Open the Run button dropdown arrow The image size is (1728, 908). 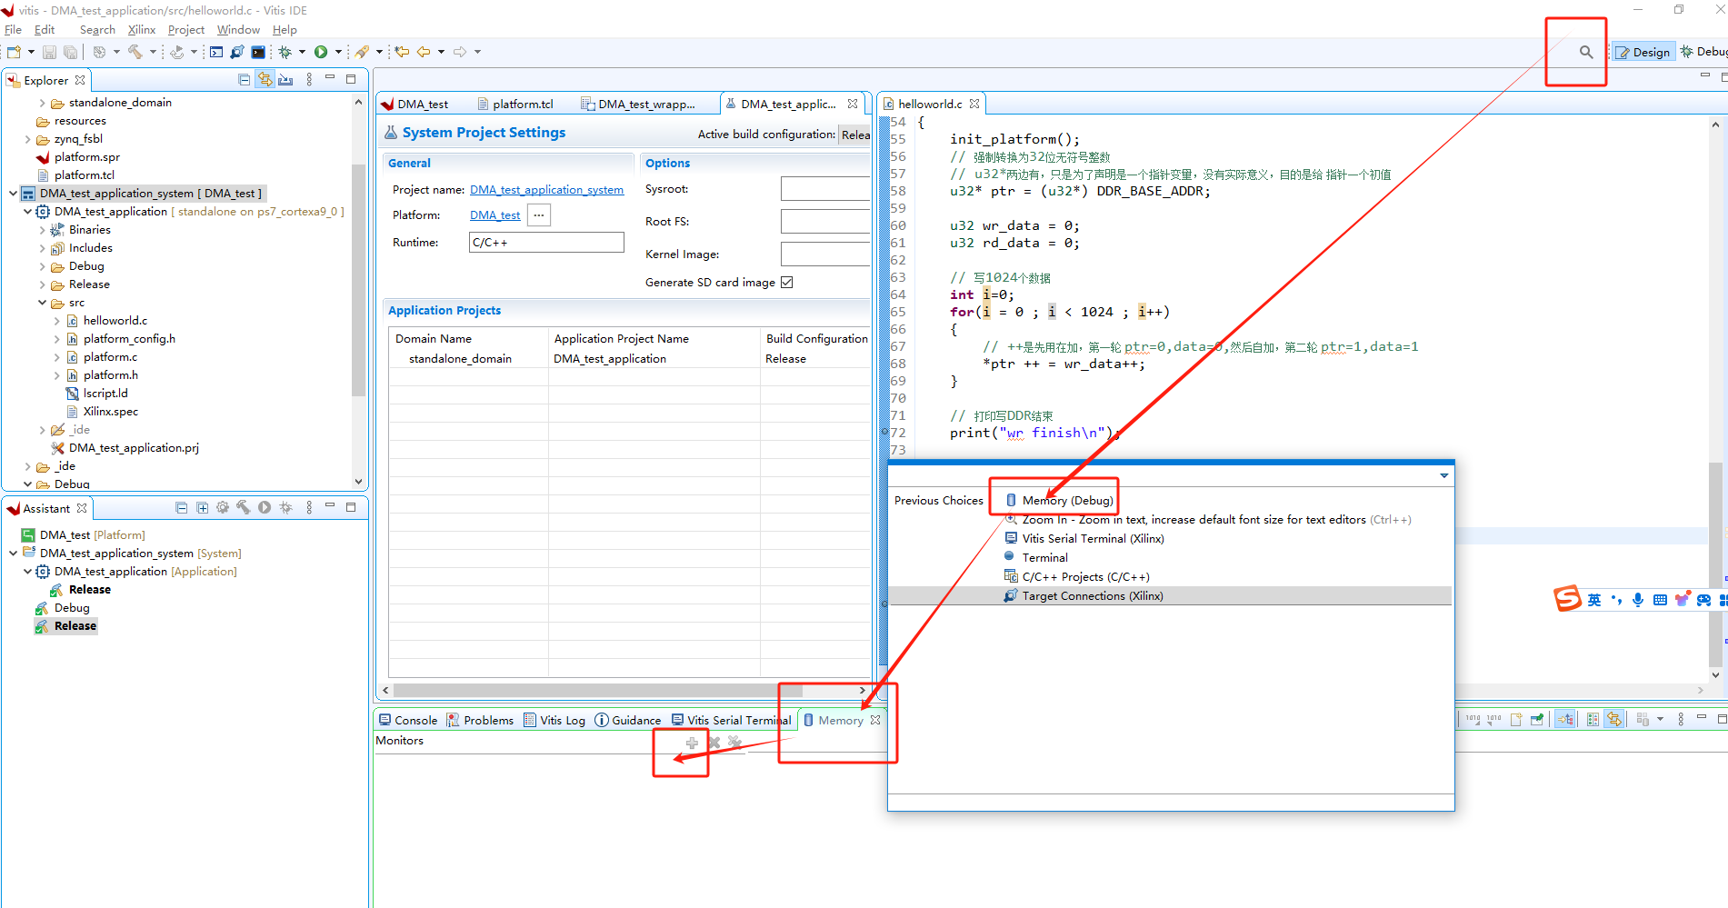click(338, 52)
